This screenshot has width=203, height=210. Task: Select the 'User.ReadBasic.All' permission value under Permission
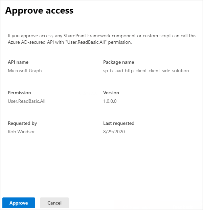pos(27,101)
